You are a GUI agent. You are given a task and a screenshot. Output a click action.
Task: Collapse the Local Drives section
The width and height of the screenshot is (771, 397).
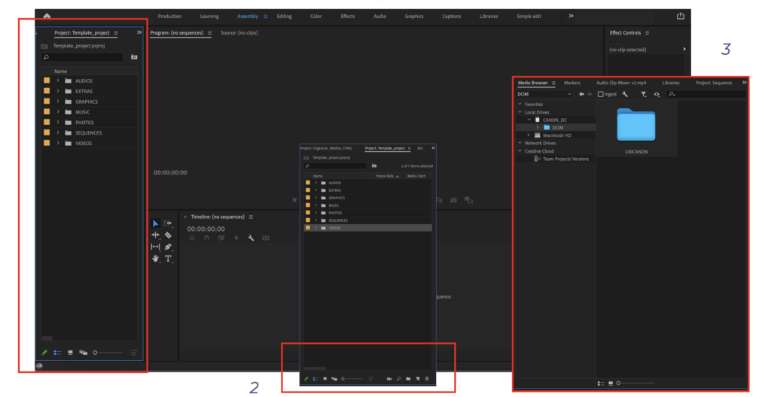point(520,112)
